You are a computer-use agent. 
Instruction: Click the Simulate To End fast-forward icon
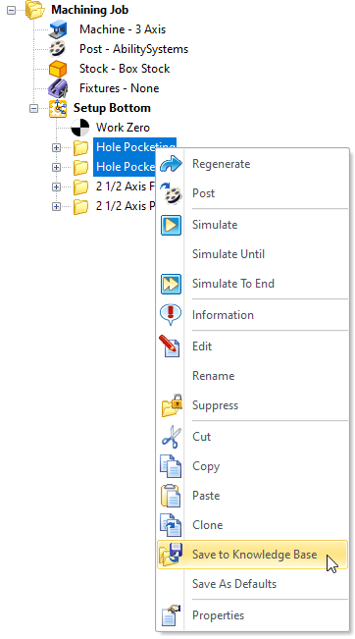coord(171,284)
